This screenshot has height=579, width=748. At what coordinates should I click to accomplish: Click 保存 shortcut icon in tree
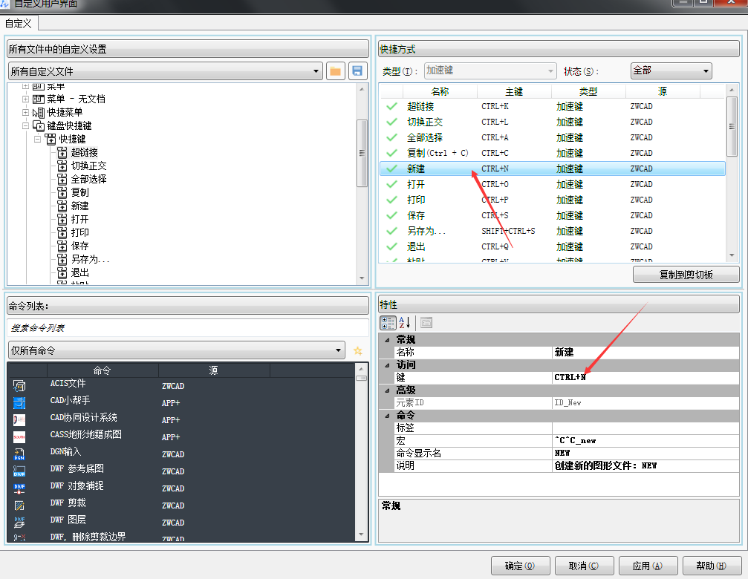pyautogui.click(x=62, y=246)
